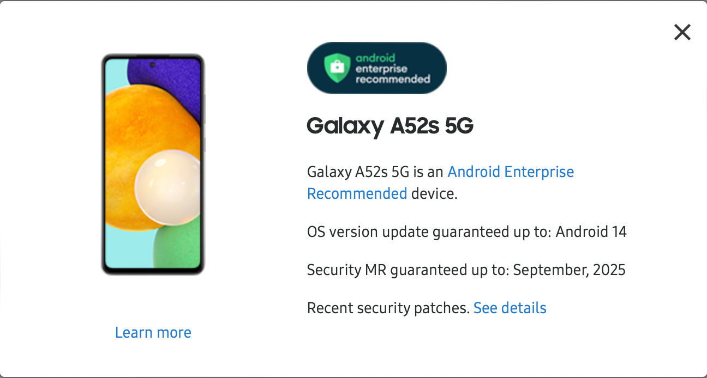Click the Recent security patches text
This screenshot has height=378, width=707.
[x=388, y=308]
